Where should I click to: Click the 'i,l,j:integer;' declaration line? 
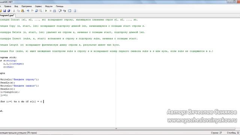tap(13, 64)
